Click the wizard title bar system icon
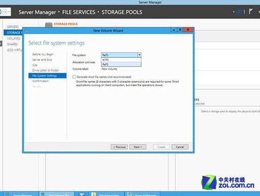Image resolution: width=260 pixels, height=196 pixels. (x=27, y=31)
